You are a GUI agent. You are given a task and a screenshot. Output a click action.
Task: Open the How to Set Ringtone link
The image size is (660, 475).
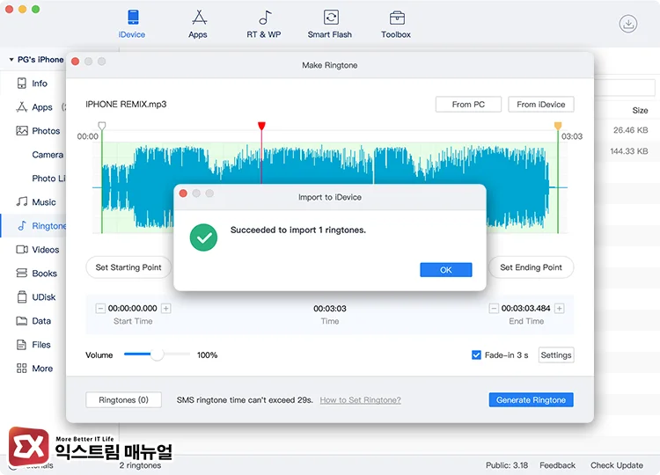coord(360,400)
